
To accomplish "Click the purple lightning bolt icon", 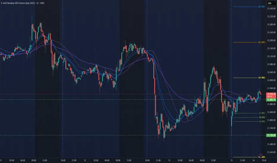I will click(x=261, y=156).
